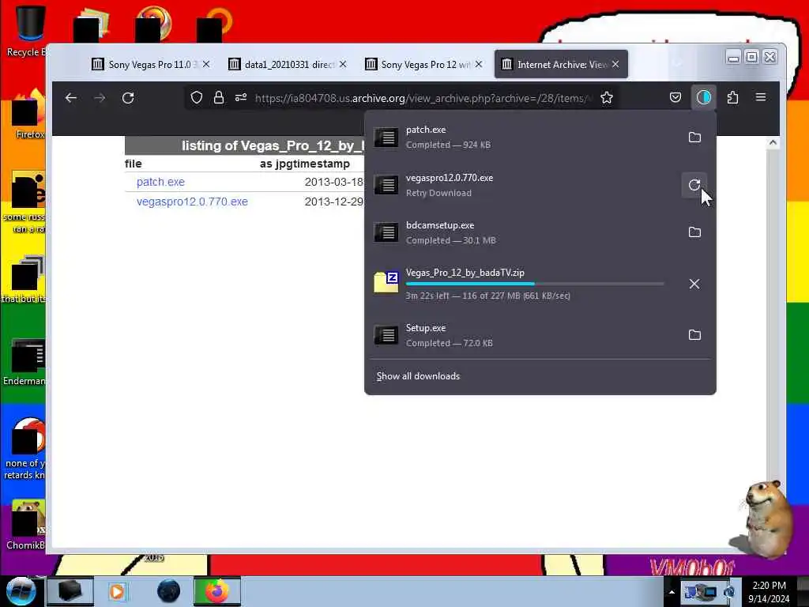Show all downloads

(418, 376)
